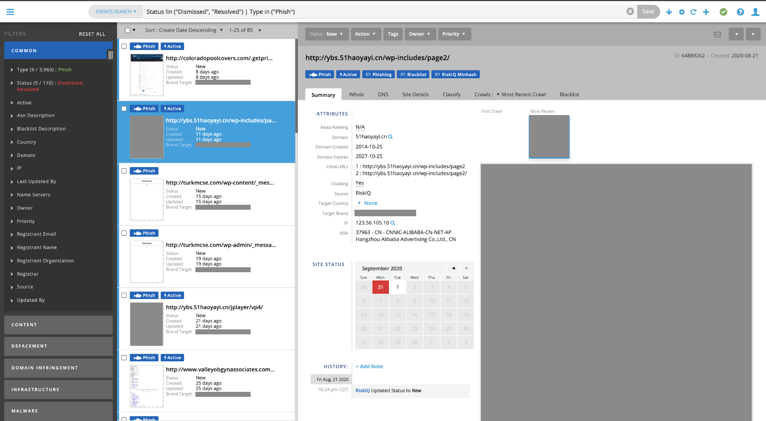Clear the search query with the X icon
Screen dimensions: 766x421
pyautogui.click(x=630, y=12)
